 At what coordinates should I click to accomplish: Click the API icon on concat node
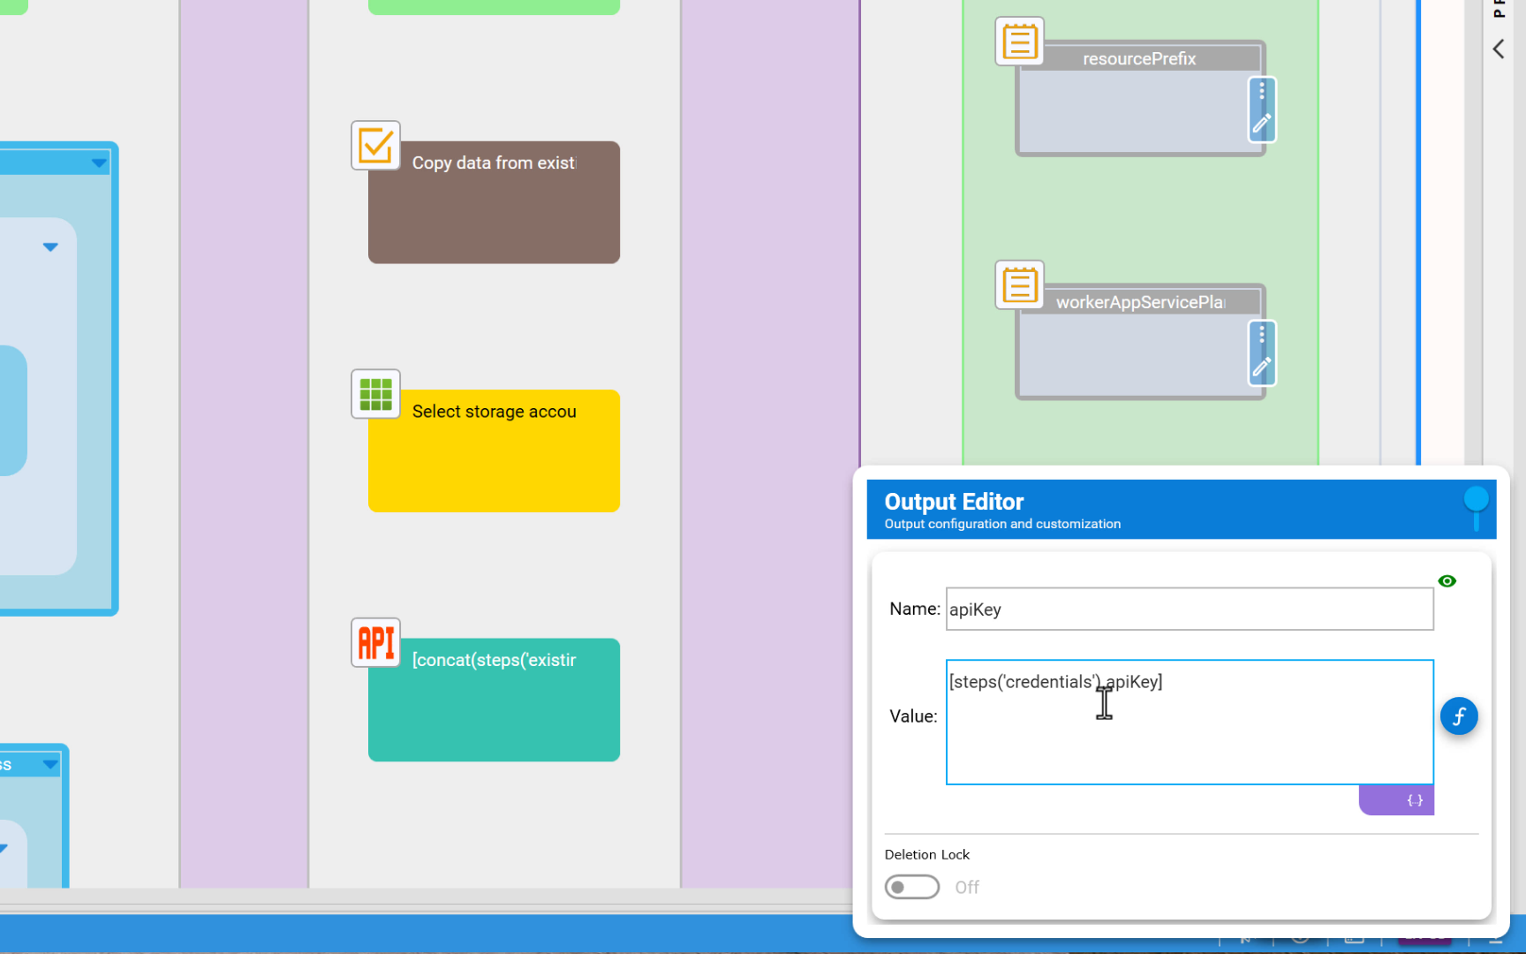pyautogui.click(x=375, y=642)
